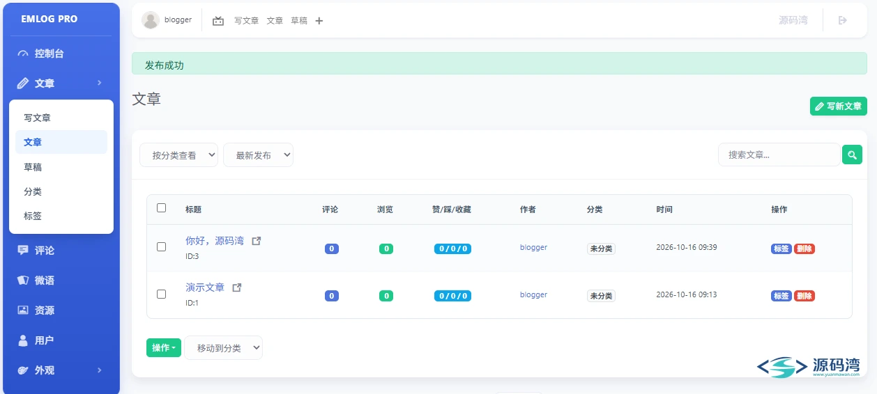Open the 移动到分类 dropdown
Viewport: 877px width, 394px height.
[x=224, y=347]
